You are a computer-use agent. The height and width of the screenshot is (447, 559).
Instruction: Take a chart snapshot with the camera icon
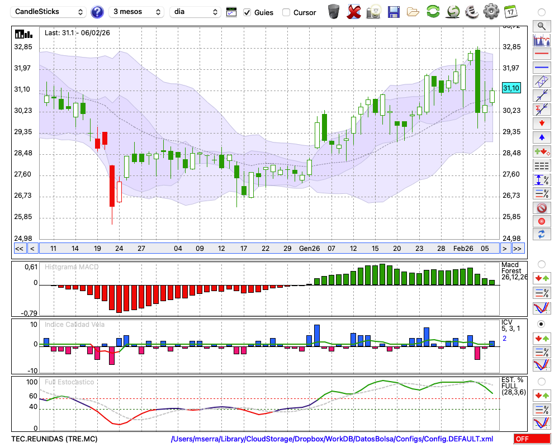click(x=374, y=12)
